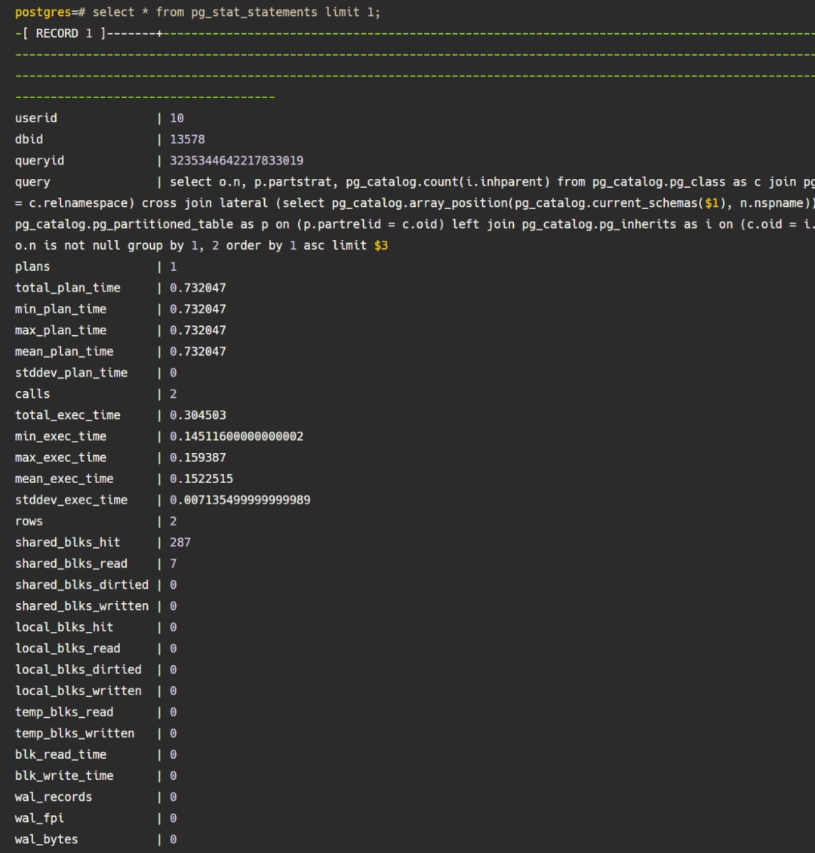Click the max_exec_time value 0.159387

197,457
